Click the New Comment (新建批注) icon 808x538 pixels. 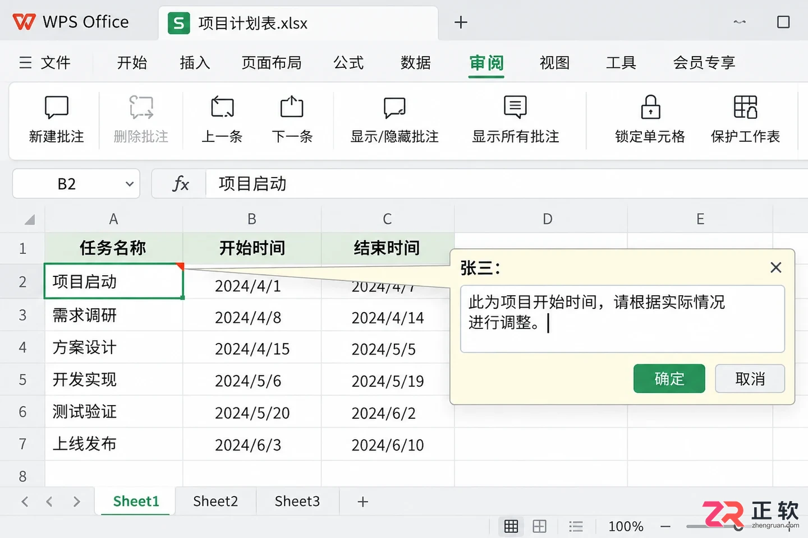[x=56, y=107]
